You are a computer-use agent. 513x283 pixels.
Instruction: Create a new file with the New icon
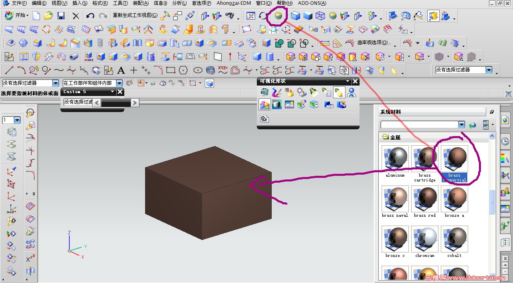pyautogui.click(x=36, y=16)
